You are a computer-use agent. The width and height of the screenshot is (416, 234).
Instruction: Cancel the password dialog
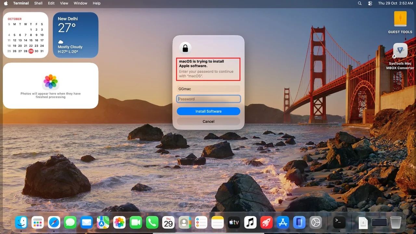pyautogui.click(x=208, y=121)
